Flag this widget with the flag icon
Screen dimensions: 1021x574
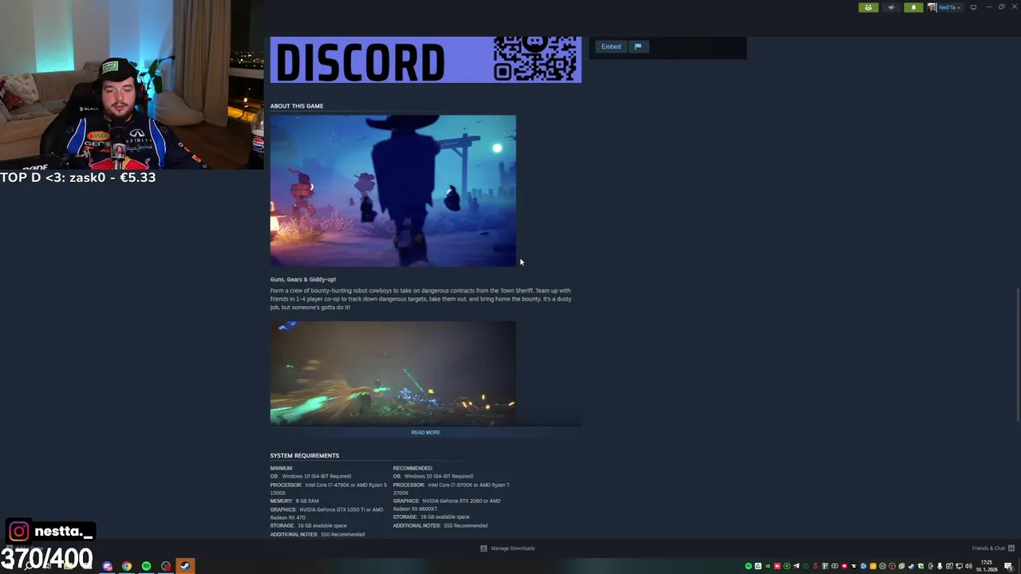tap(638, 46)
